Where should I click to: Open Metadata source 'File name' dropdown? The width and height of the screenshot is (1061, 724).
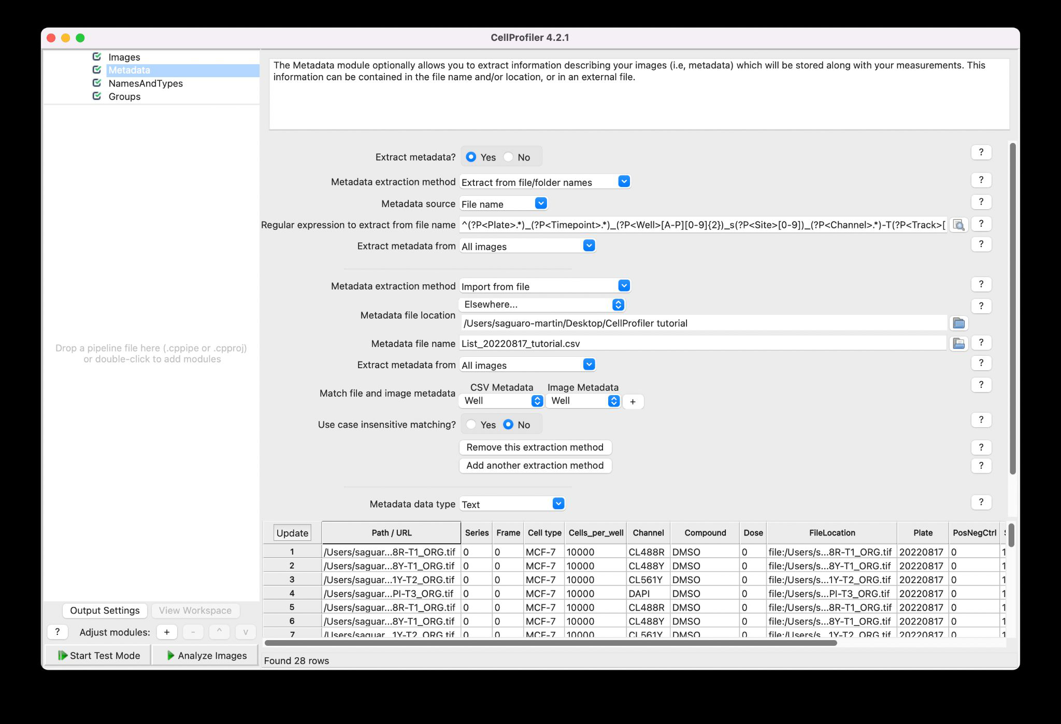504,204
